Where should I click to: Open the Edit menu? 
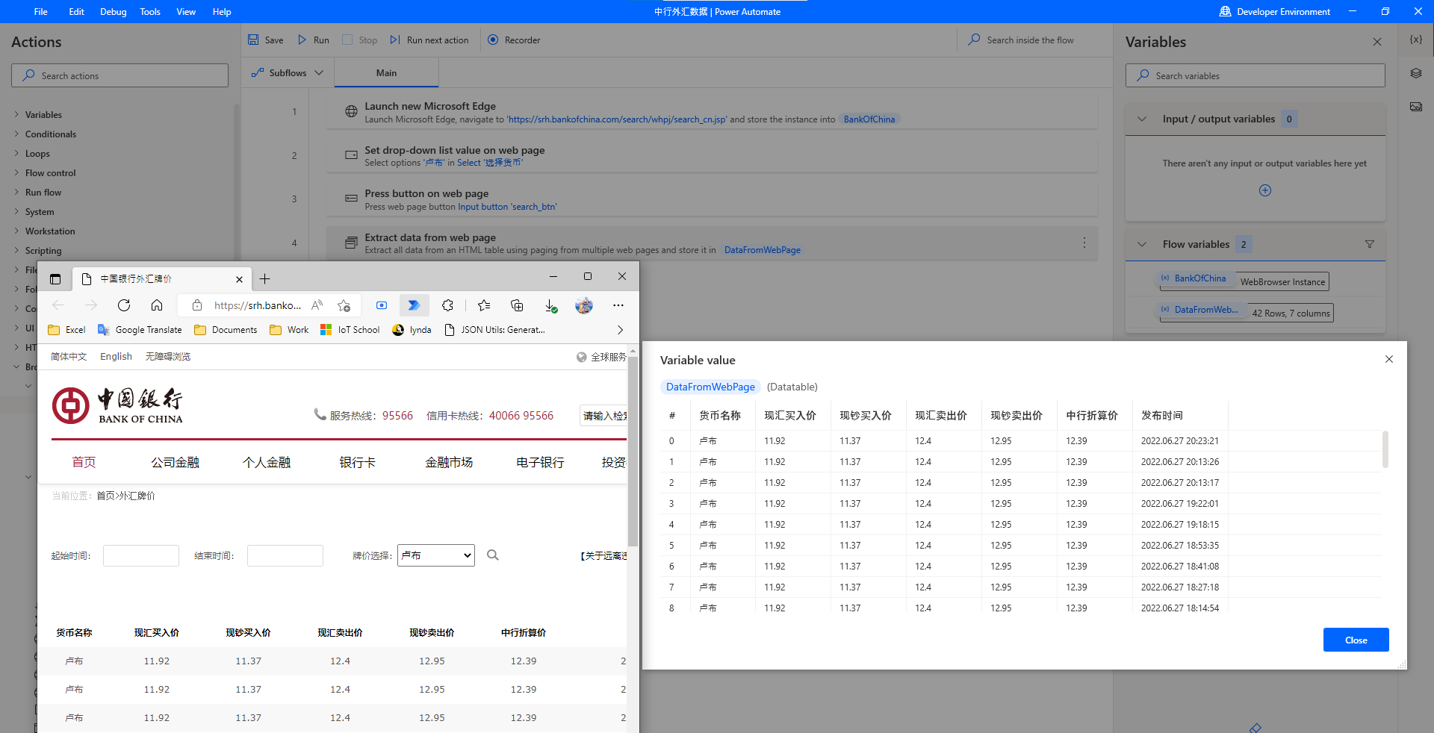[x=76, y=12]
